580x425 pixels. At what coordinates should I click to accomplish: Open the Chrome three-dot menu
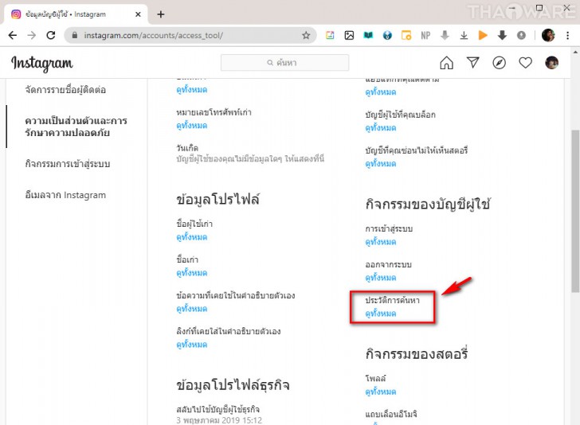pyautogui.click(x=568, y=36)
